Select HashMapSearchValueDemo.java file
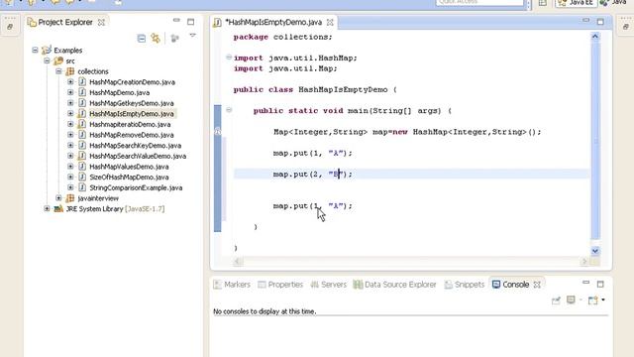Screen dimensions: 634x357 (138, 156)
